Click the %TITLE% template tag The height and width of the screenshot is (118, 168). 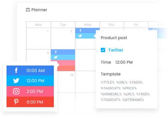(x=108, y=82)
